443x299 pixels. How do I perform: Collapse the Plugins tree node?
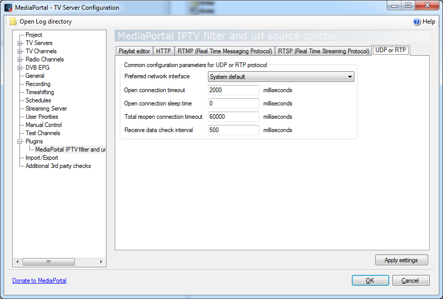[20, 141]
